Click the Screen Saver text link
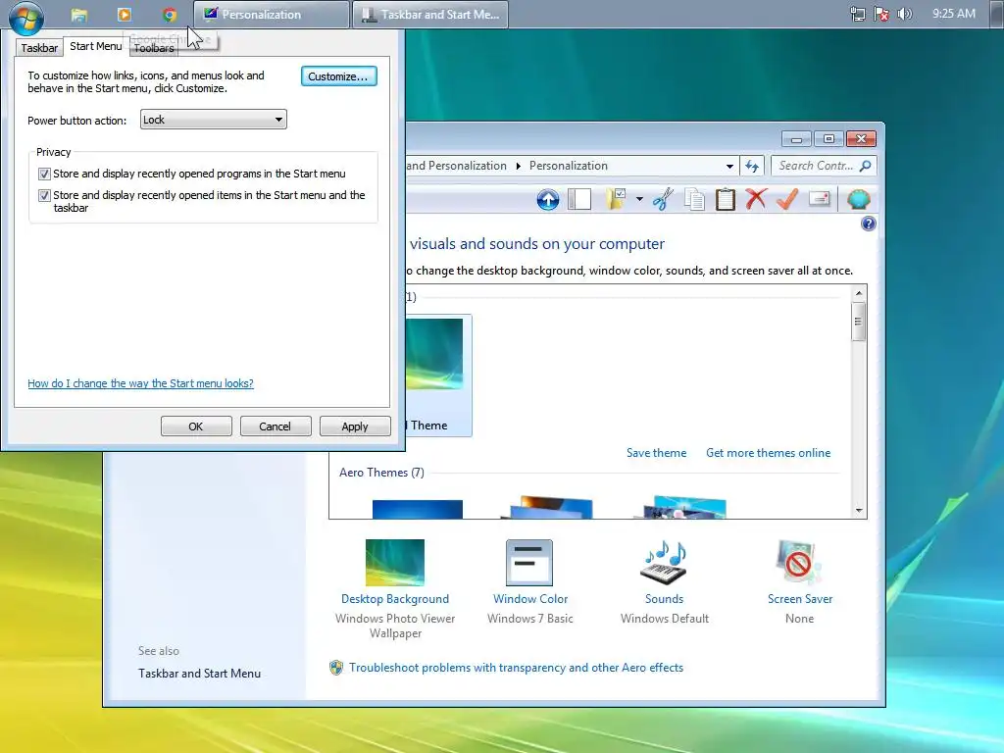The height and width of the screenshot is (753, 1004). (x=800, y=599)
